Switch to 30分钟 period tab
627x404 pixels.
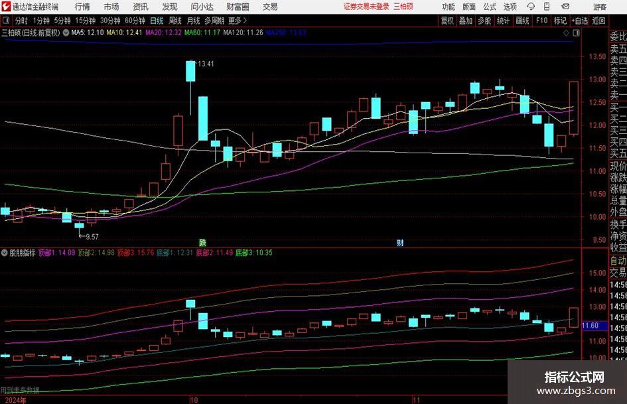coord(110,21)
